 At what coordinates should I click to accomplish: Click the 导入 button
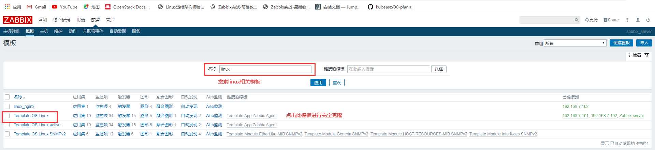tap(644, 43)
